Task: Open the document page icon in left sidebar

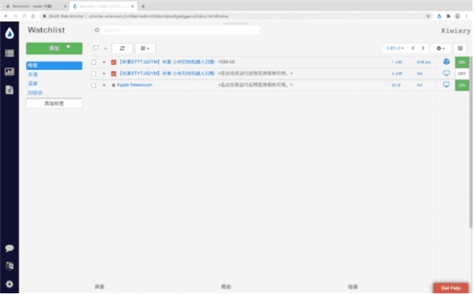Action: coord(9,90)
